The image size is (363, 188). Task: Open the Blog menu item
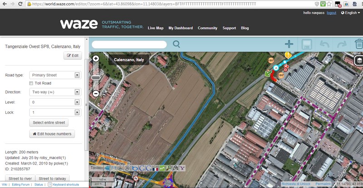click(245, 28)
